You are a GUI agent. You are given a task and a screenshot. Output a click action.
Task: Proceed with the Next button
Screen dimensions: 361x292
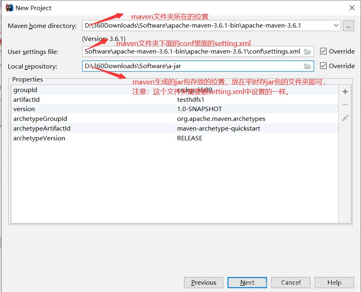247,283
